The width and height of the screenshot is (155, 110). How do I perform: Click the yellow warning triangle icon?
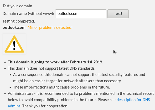[14, 44]
